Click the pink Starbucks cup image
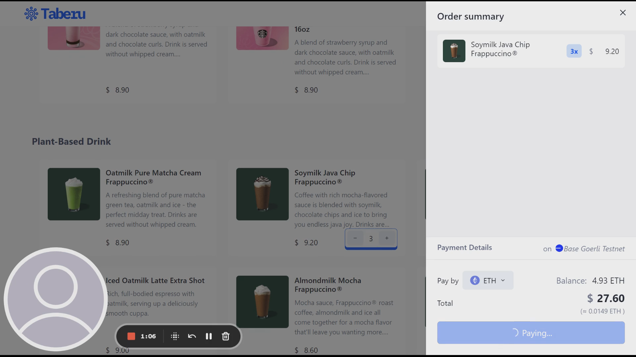This screenshot has height=357, width=636. click(x=262, y=38)
